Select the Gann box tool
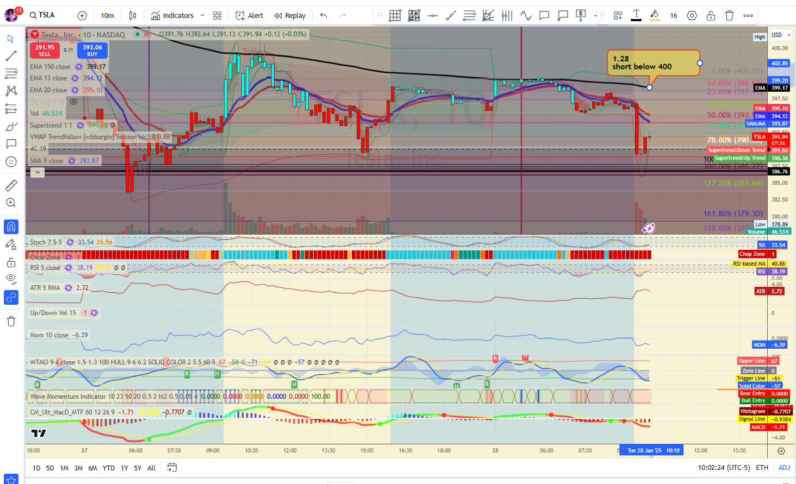 (x=395, y=16)
